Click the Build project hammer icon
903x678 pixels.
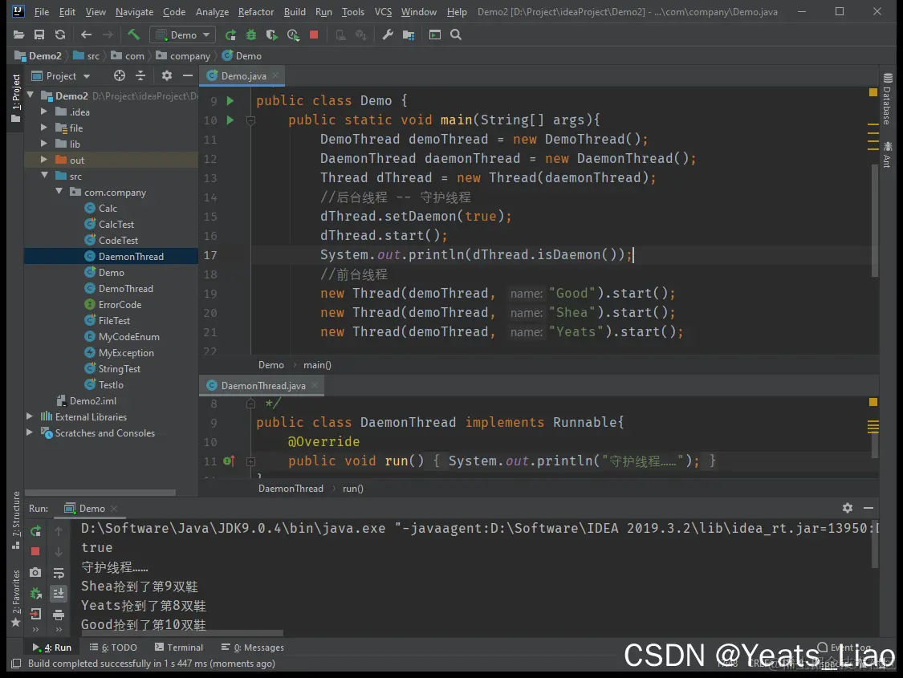[133, 35]
